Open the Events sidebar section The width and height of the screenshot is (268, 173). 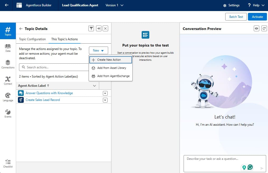pyautogui.click(x=8, y=113)
